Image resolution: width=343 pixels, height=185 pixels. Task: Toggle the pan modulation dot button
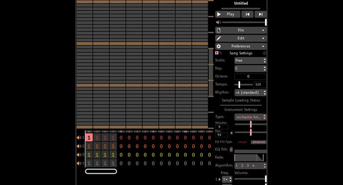pyautogui.click(x=231, y=133)
